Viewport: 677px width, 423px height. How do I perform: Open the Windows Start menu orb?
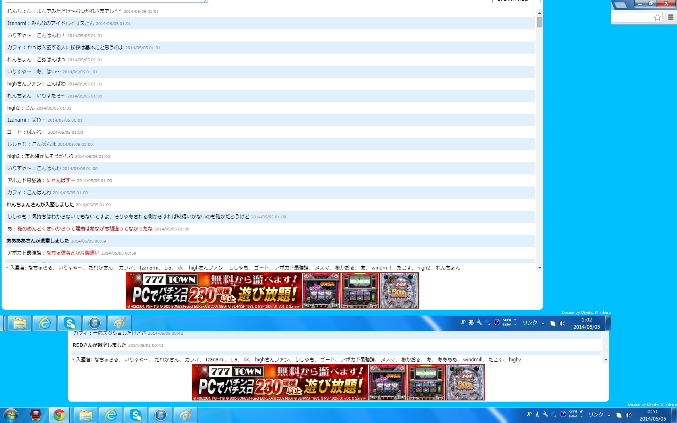tap(11, 415)
